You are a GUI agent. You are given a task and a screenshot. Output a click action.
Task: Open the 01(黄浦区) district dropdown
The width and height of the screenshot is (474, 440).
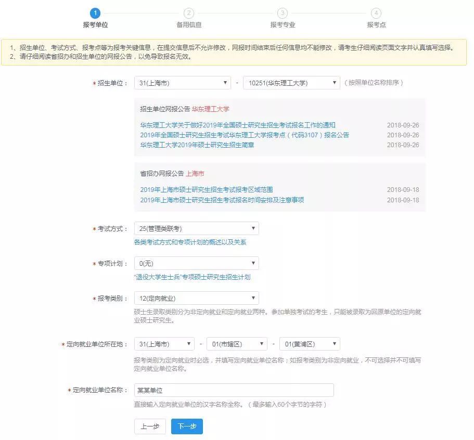click(x=310, y=344)
